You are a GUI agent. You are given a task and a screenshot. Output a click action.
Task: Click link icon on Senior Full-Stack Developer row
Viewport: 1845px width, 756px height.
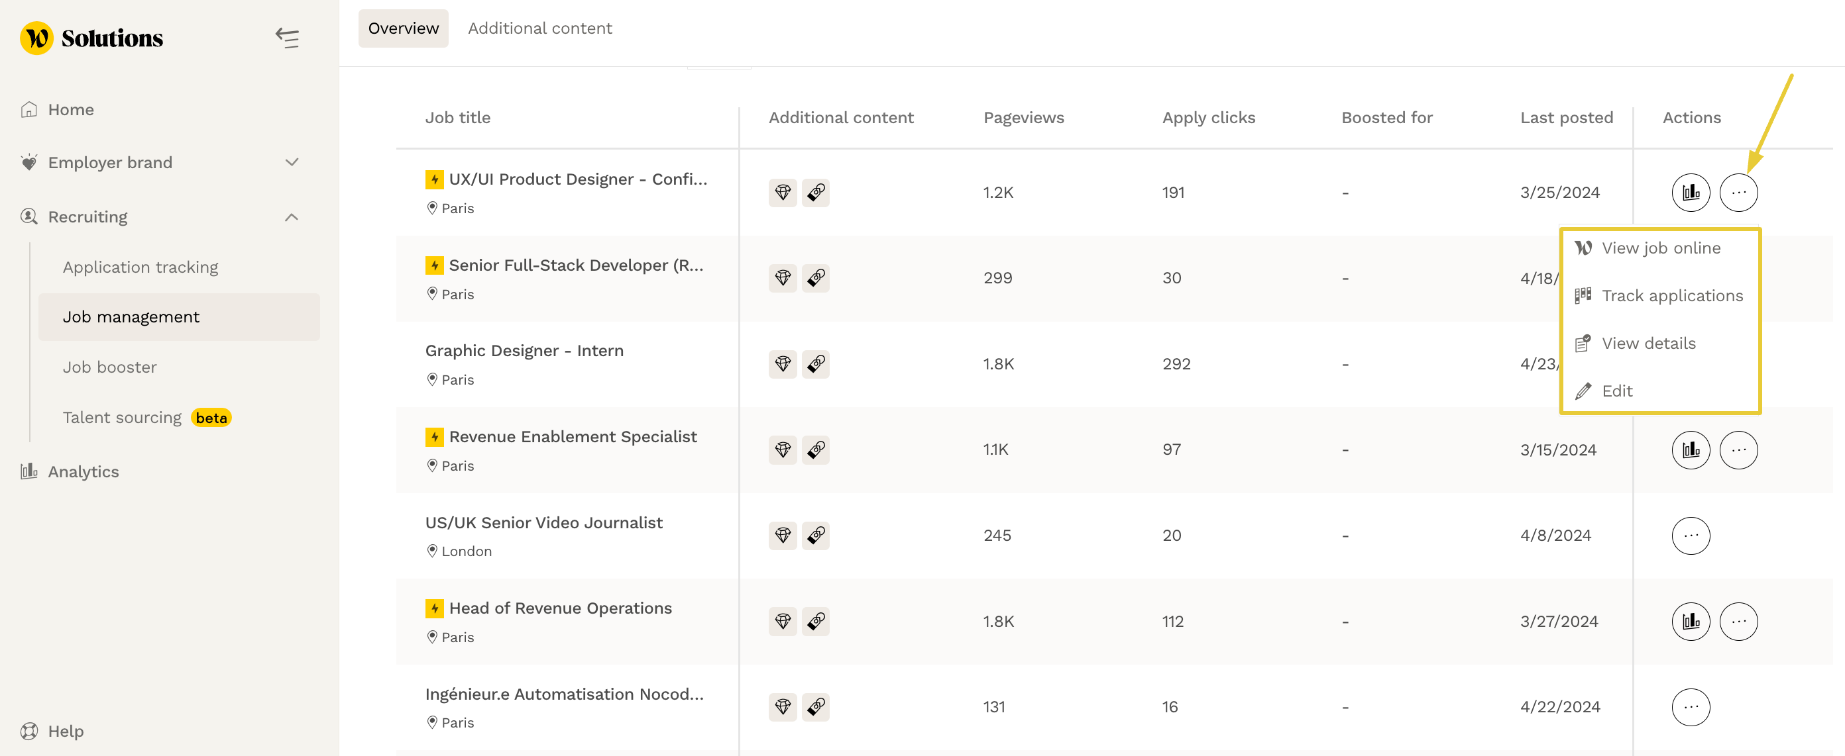815,278
